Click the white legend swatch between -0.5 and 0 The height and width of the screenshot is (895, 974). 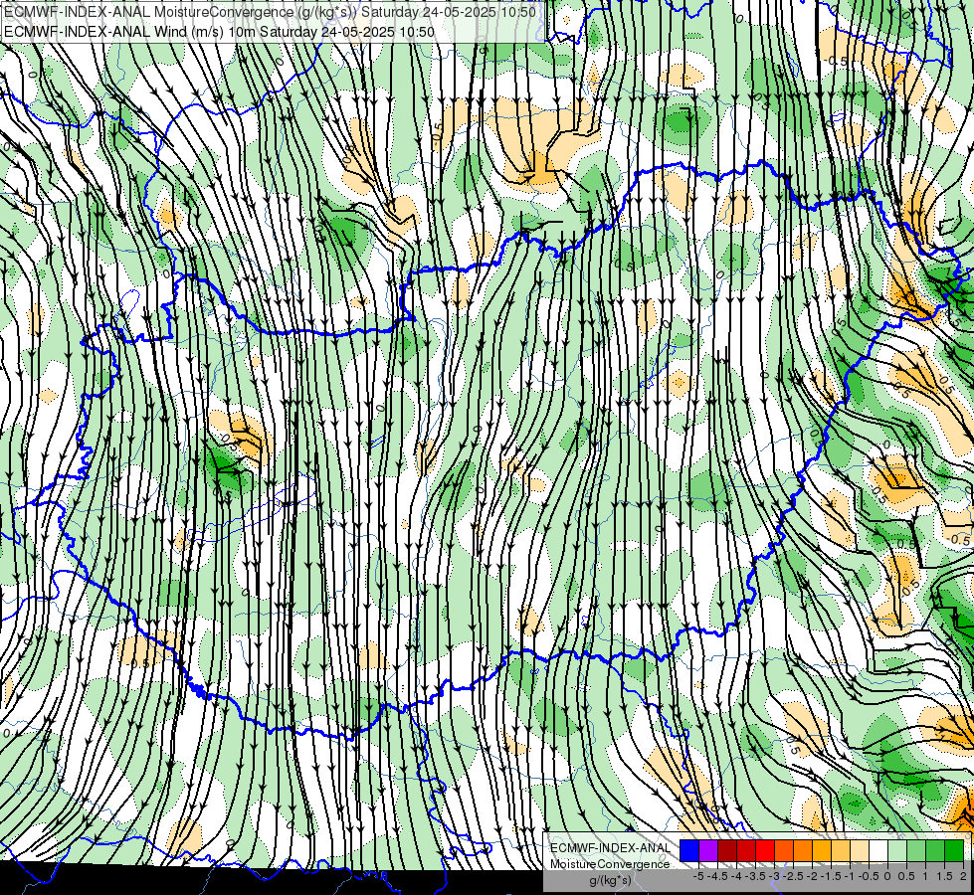coord(878,850)
